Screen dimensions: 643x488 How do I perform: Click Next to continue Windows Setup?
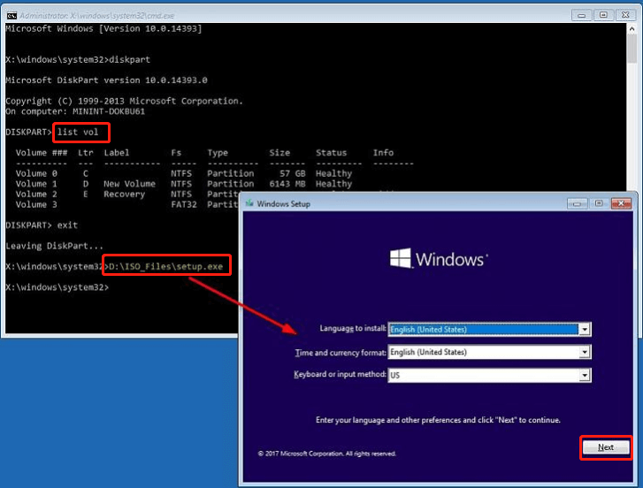[606, 447]
